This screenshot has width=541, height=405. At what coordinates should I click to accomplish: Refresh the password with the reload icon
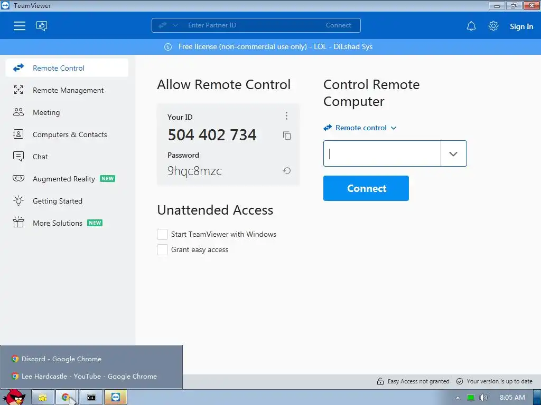coord(287,170)
